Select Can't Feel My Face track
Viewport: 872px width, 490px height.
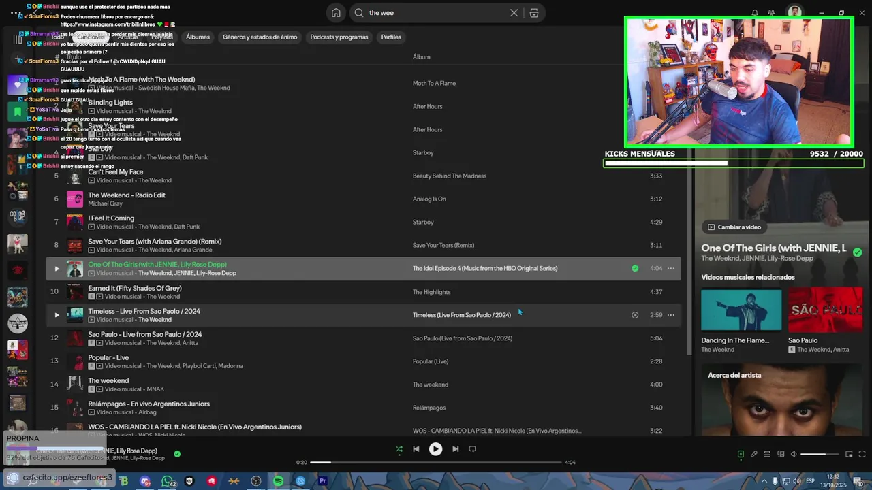[x=116, y=172]
